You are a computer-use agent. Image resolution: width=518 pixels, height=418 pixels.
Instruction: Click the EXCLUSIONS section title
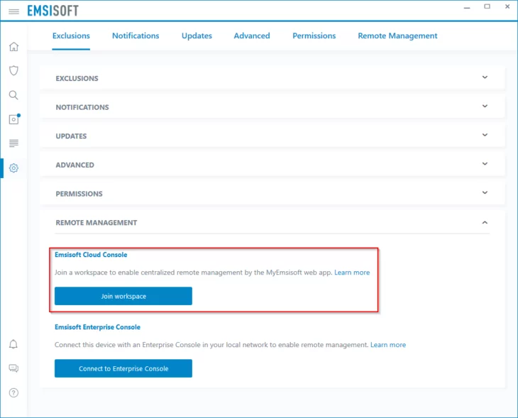pos(77,78)
